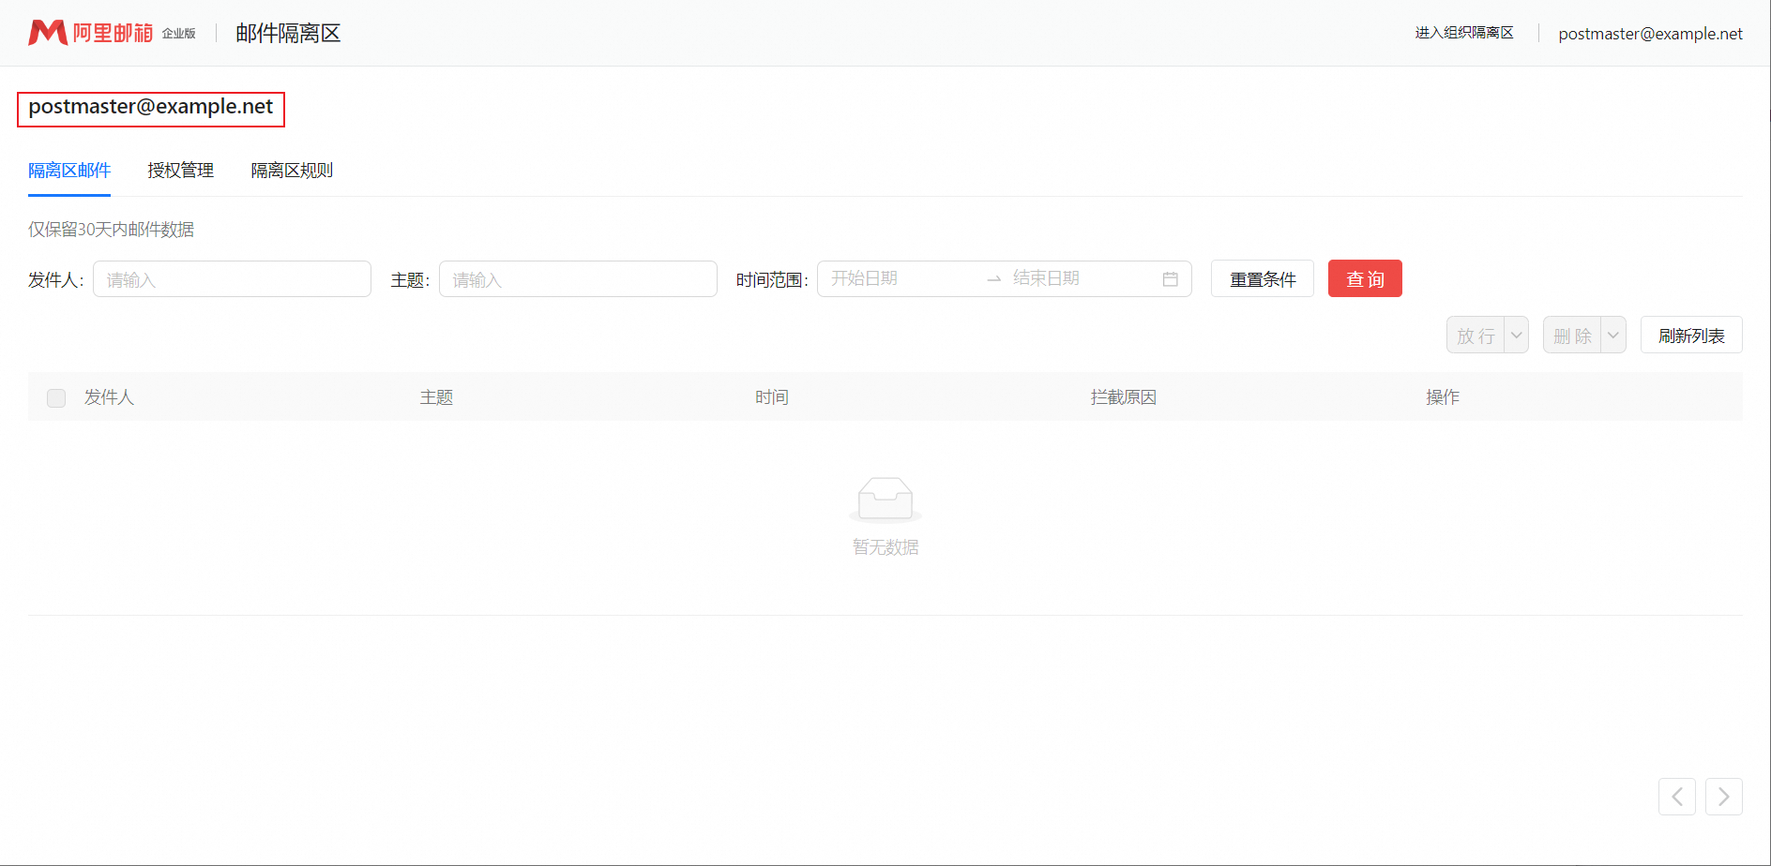The height and width of the screenshot is (866, 1771).
Task: Click the 发件人 input field
Action: click(x=232, y=279)
